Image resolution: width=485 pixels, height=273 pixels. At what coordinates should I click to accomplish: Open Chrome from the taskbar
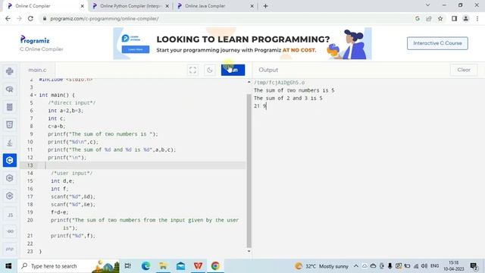tap(215, 266)
